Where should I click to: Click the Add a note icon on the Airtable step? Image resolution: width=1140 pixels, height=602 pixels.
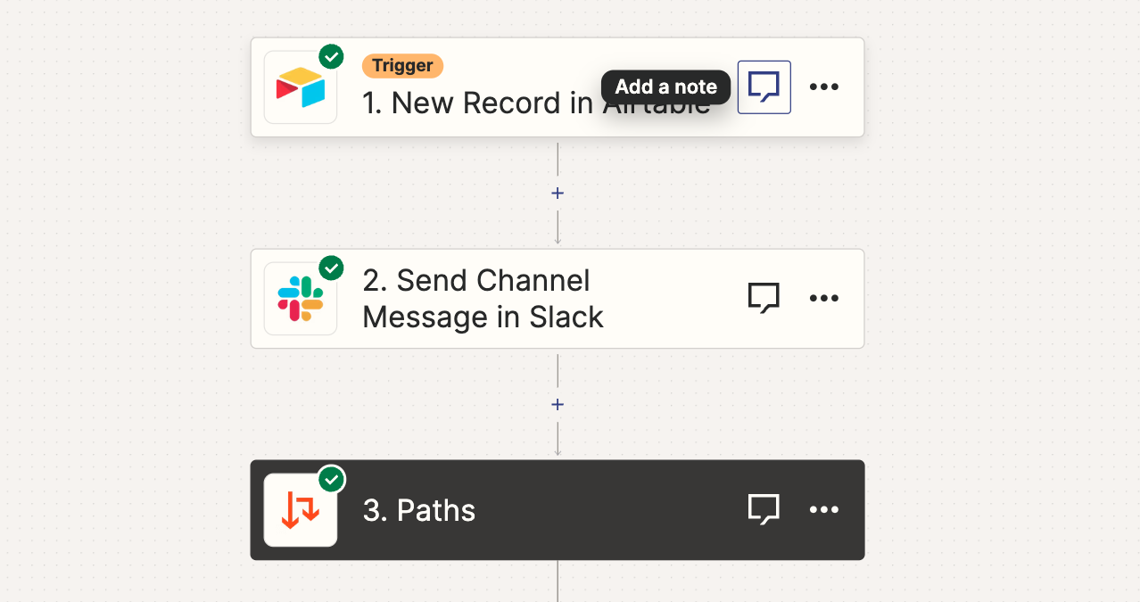tap(764, 87)
